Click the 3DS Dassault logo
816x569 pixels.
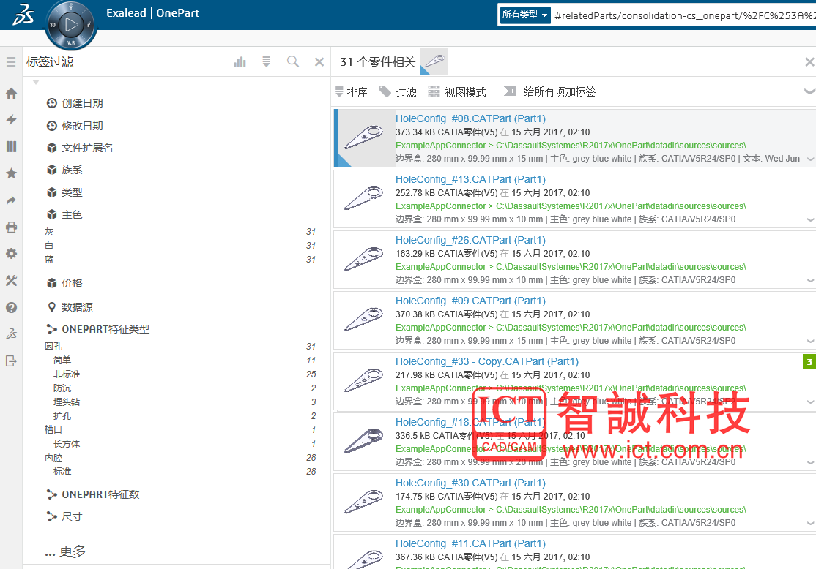(x=23, y=14)
